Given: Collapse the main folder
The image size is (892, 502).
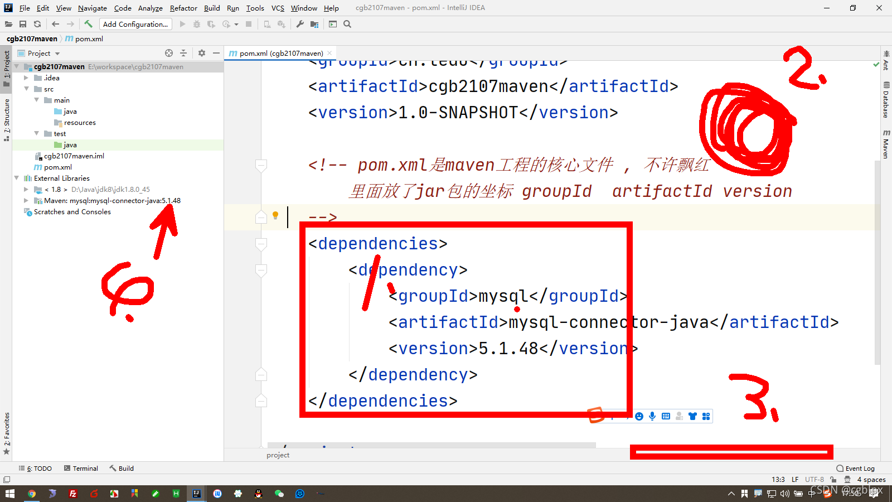Looking at the screenshot, I should [36, 100].
